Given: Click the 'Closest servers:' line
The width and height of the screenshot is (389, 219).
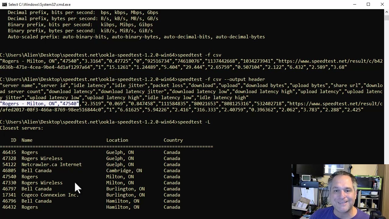Looking at the screenshot, I should (22, 128).
